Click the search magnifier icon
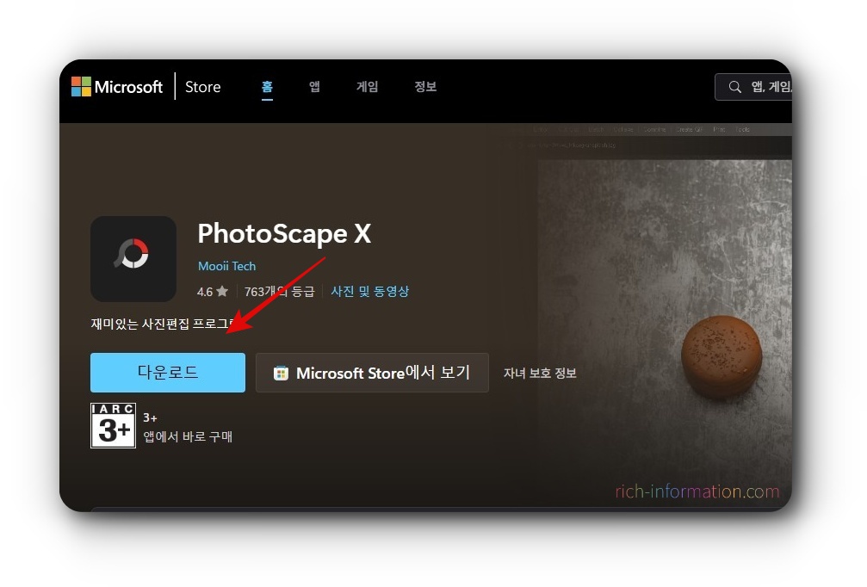This screenshot has height=587, width=867. [735, 87]
